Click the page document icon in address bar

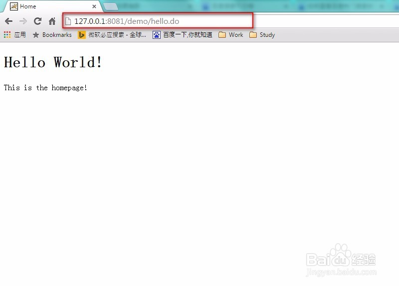[x=68, y=21]
